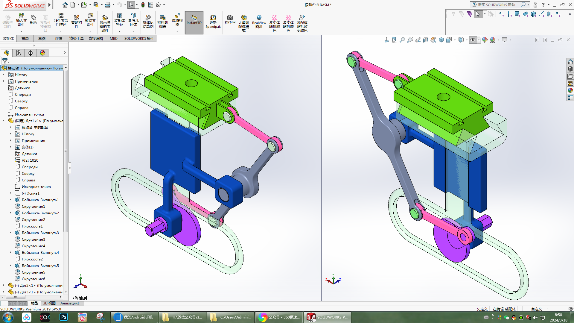Open the PropertyManager tab icon

tap(19, 53)
